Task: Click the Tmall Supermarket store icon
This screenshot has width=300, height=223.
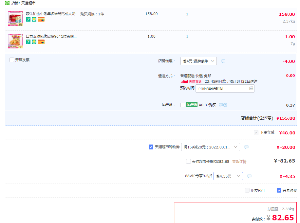Action: [7, 3]
